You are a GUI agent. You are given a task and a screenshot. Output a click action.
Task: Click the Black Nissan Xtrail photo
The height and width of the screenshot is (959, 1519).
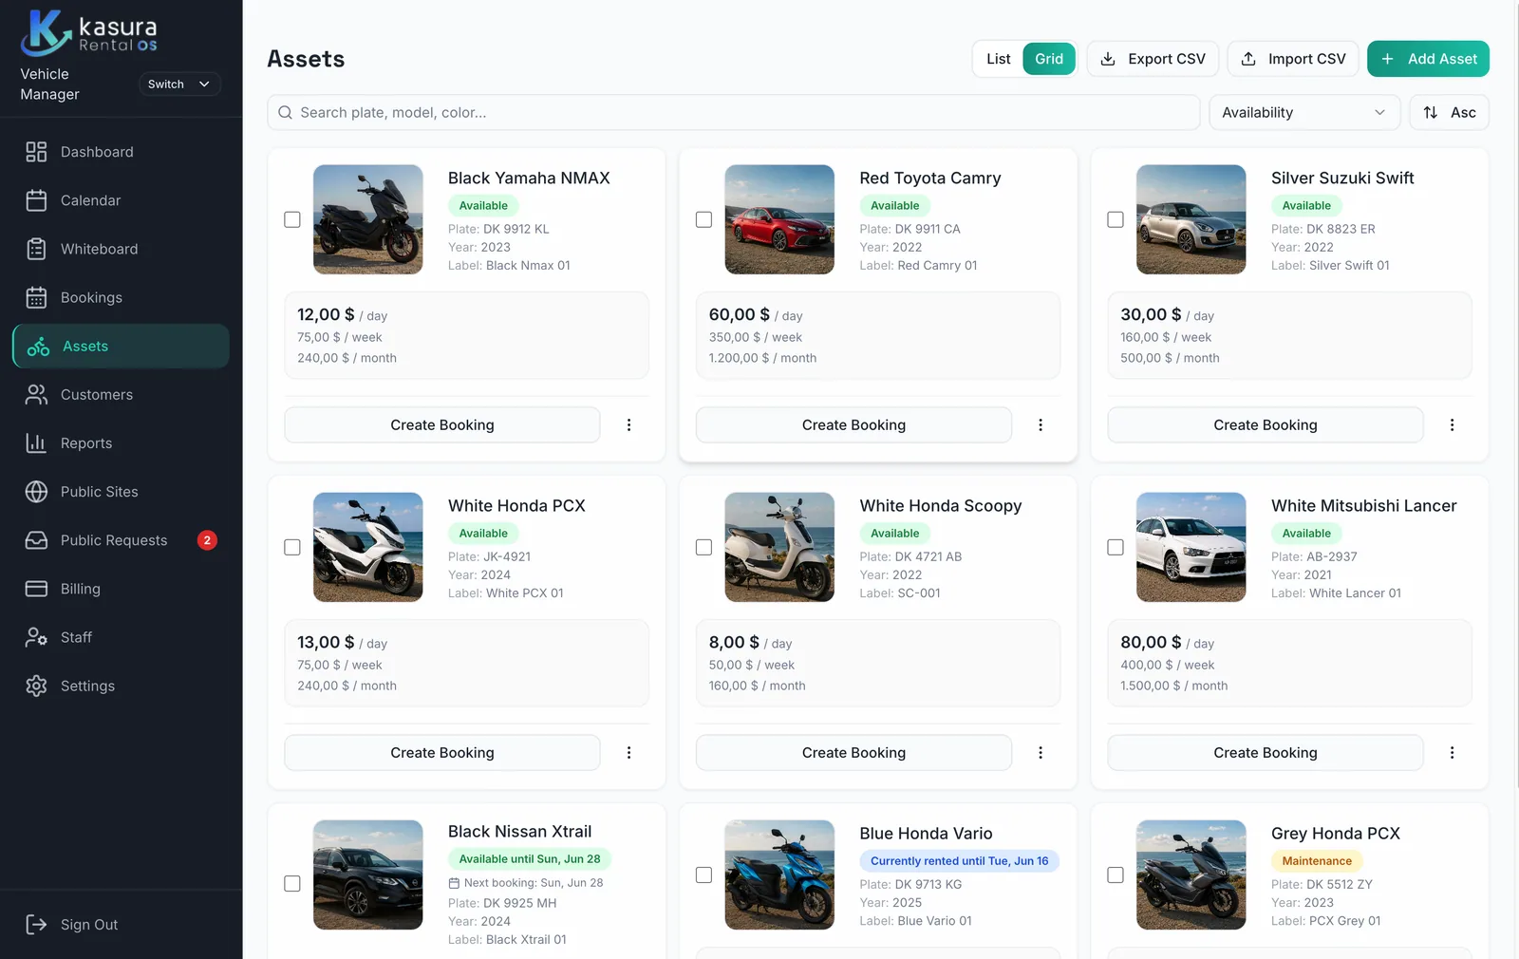pyautogui.click(x=368, y=874)
